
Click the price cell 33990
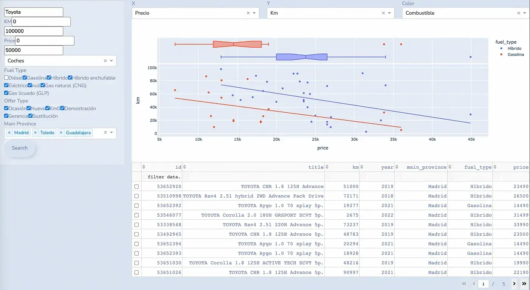tap(511, 225)
